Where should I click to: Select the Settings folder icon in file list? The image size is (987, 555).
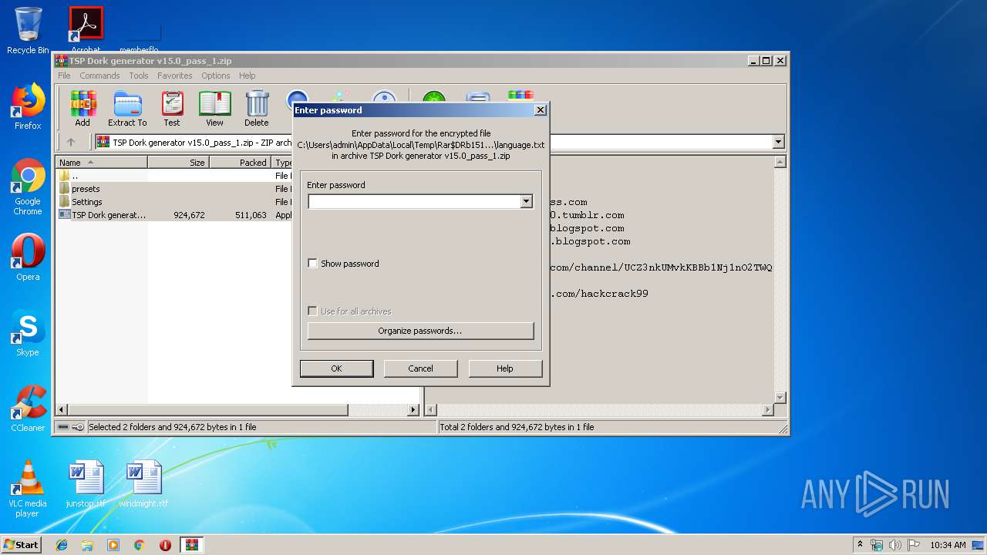click(x=65, y=202)
